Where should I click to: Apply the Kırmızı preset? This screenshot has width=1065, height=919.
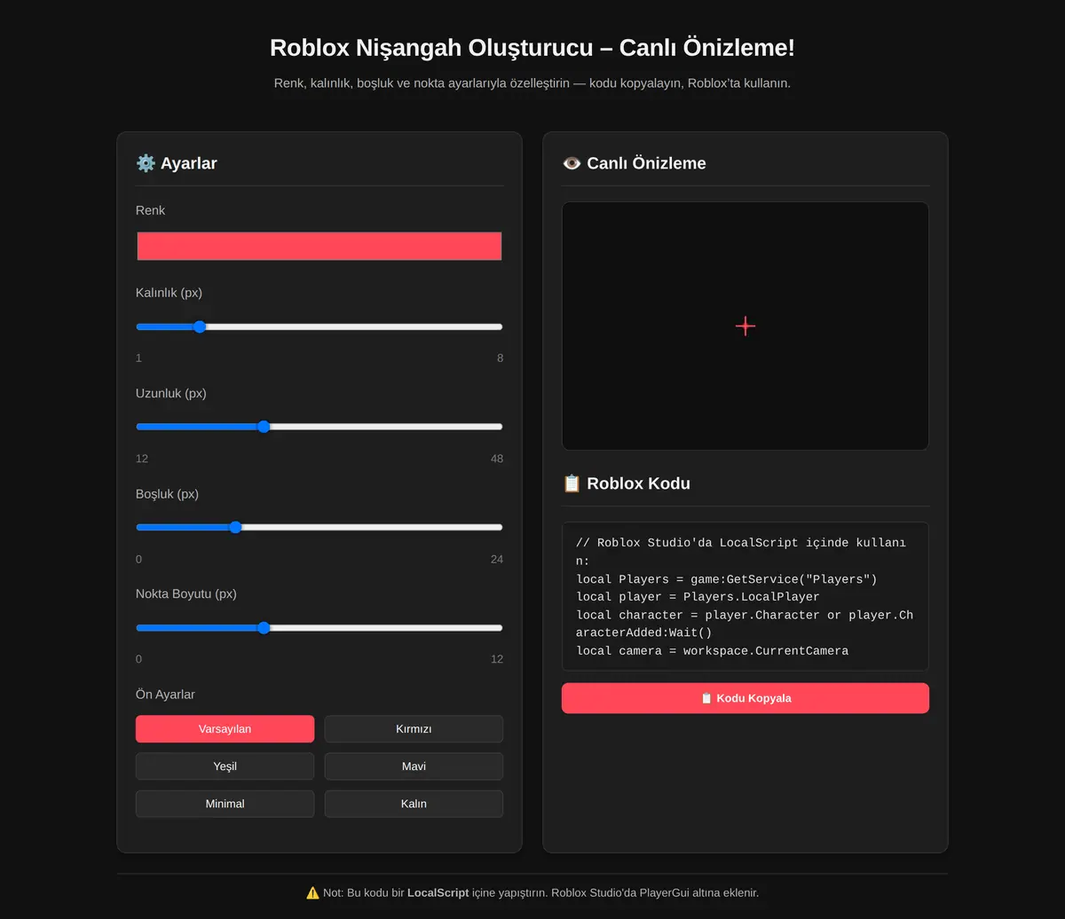(x=414, y=729)
